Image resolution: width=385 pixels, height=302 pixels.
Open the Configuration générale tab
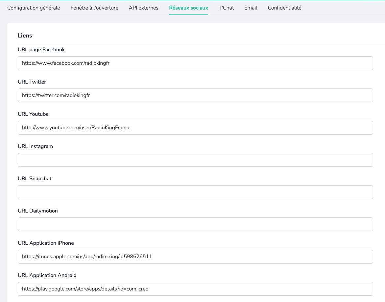click(x=34, y=8)
